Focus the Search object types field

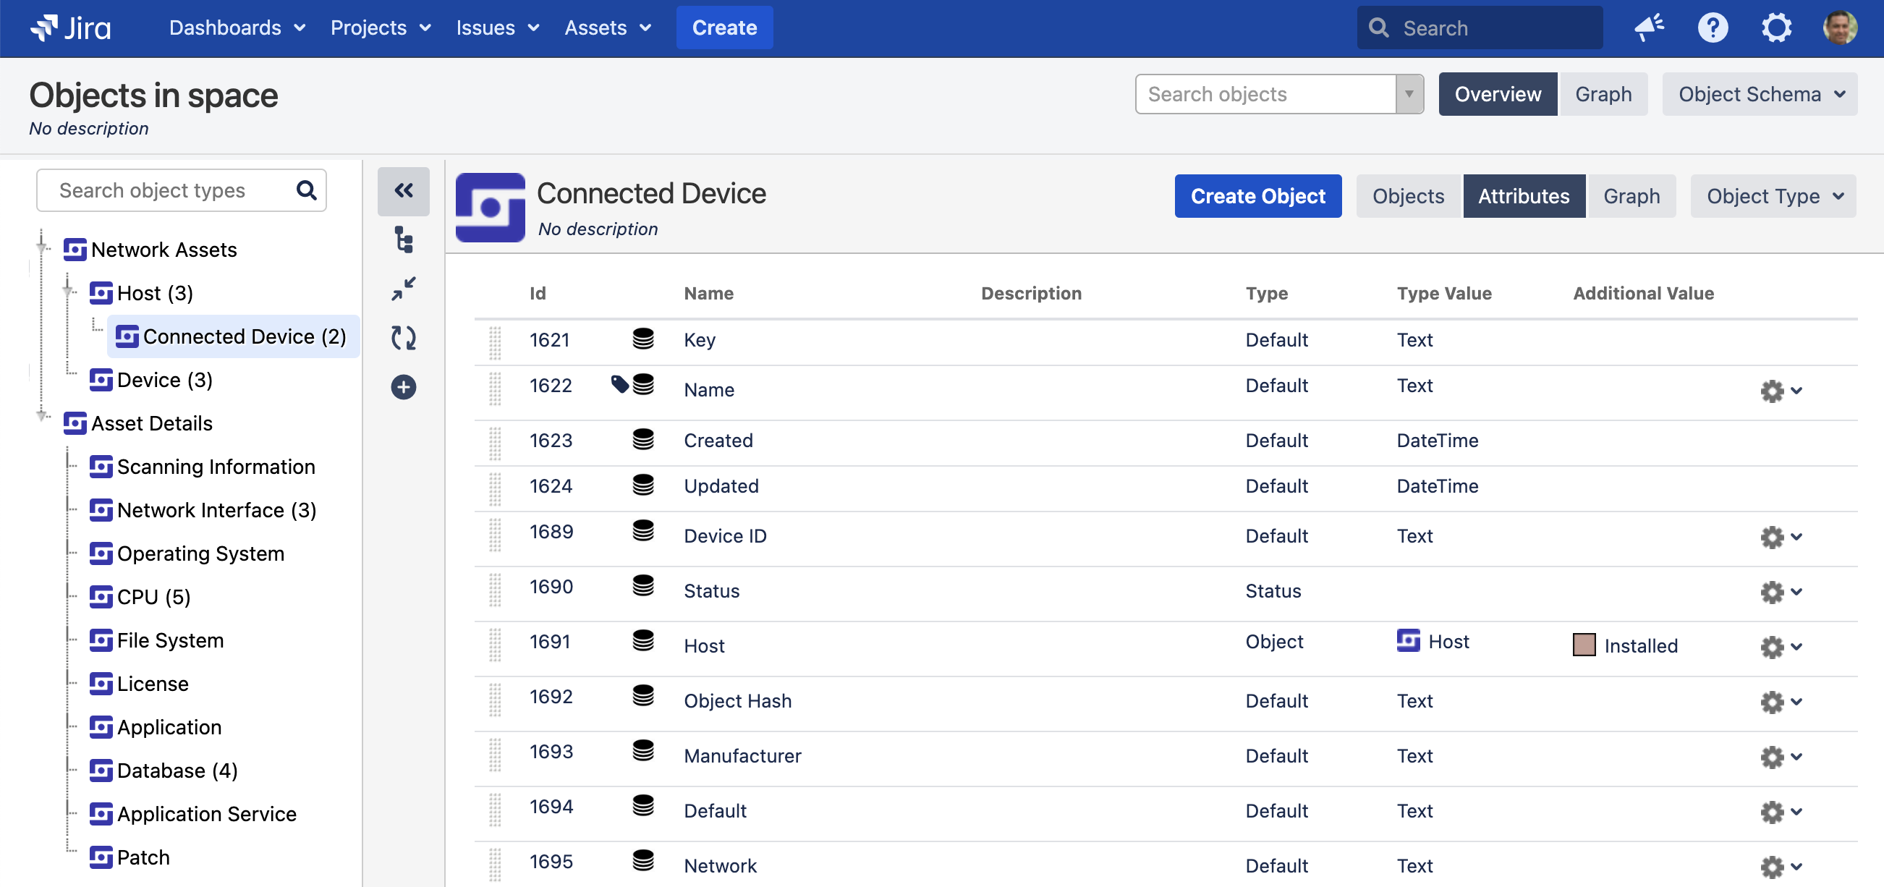pyautogui.click(x=182, y=191)
